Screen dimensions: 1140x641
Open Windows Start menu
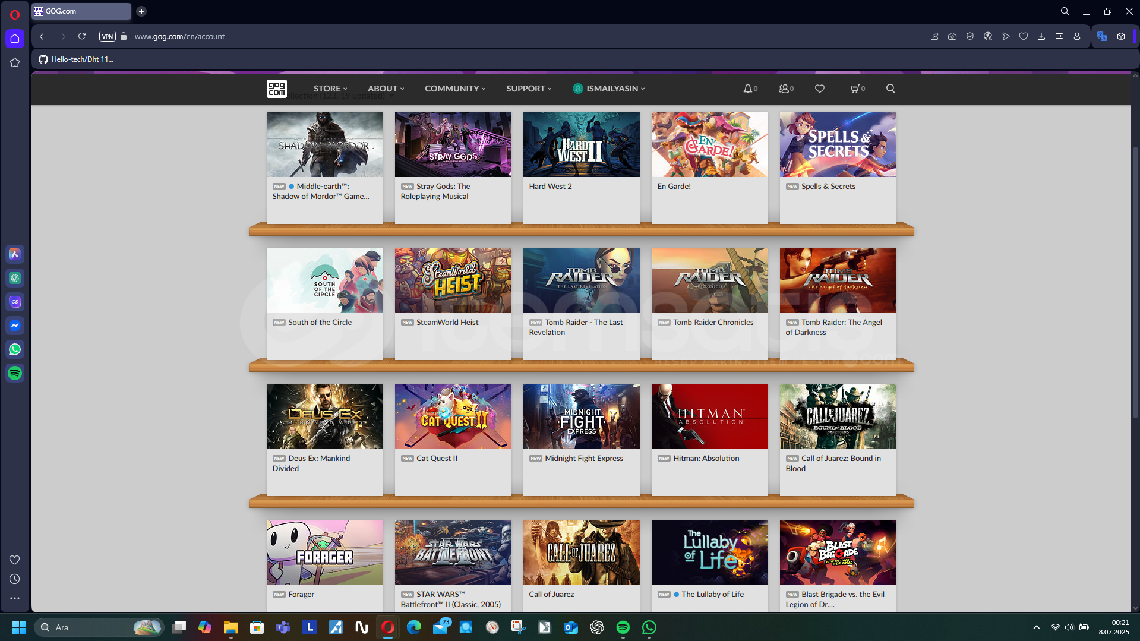[x=19, y=627]
